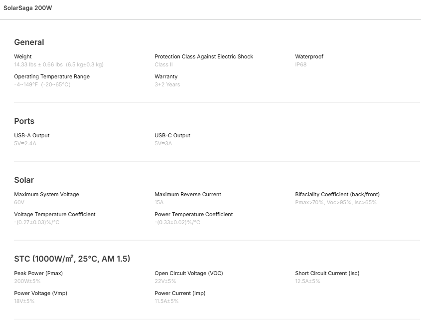Viewport: 421px width, 324px height.
Task: Click the Open Circuit Voltage (VOC) label
Action: (189, 273)
